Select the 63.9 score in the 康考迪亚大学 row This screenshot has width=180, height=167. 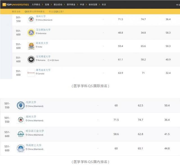tap(120, 73)
